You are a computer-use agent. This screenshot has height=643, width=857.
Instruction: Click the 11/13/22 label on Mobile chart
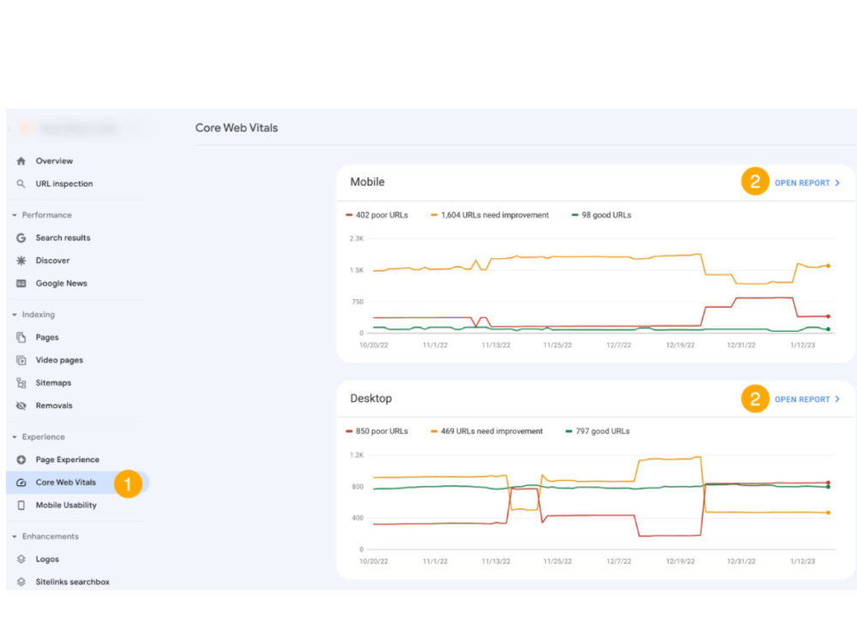point(495,346)
